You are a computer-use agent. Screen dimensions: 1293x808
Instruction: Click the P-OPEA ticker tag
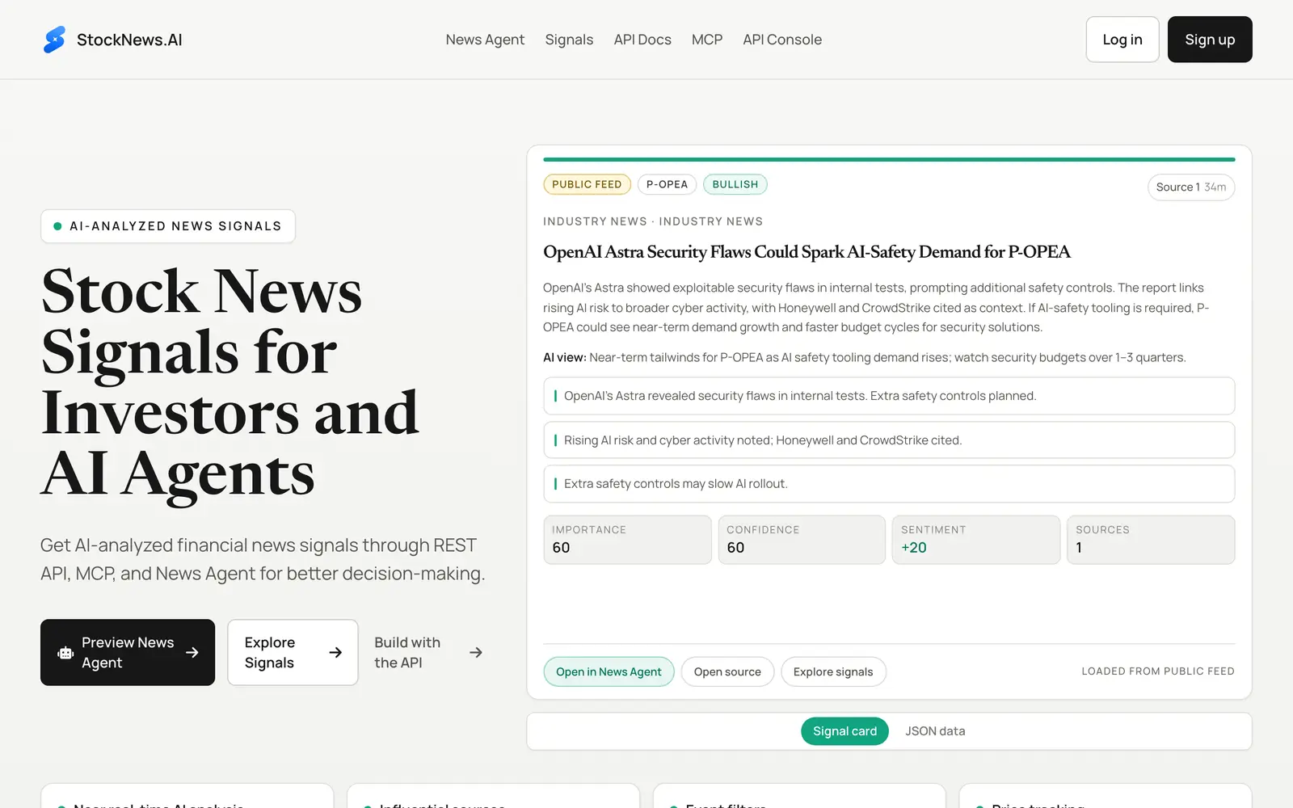tap(667, 184)
